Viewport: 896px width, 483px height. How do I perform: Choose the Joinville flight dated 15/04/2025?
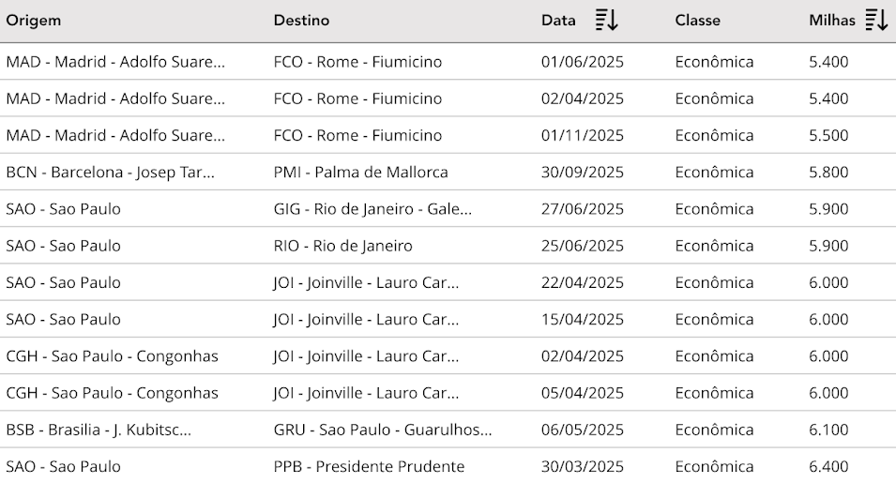point(448,319)
